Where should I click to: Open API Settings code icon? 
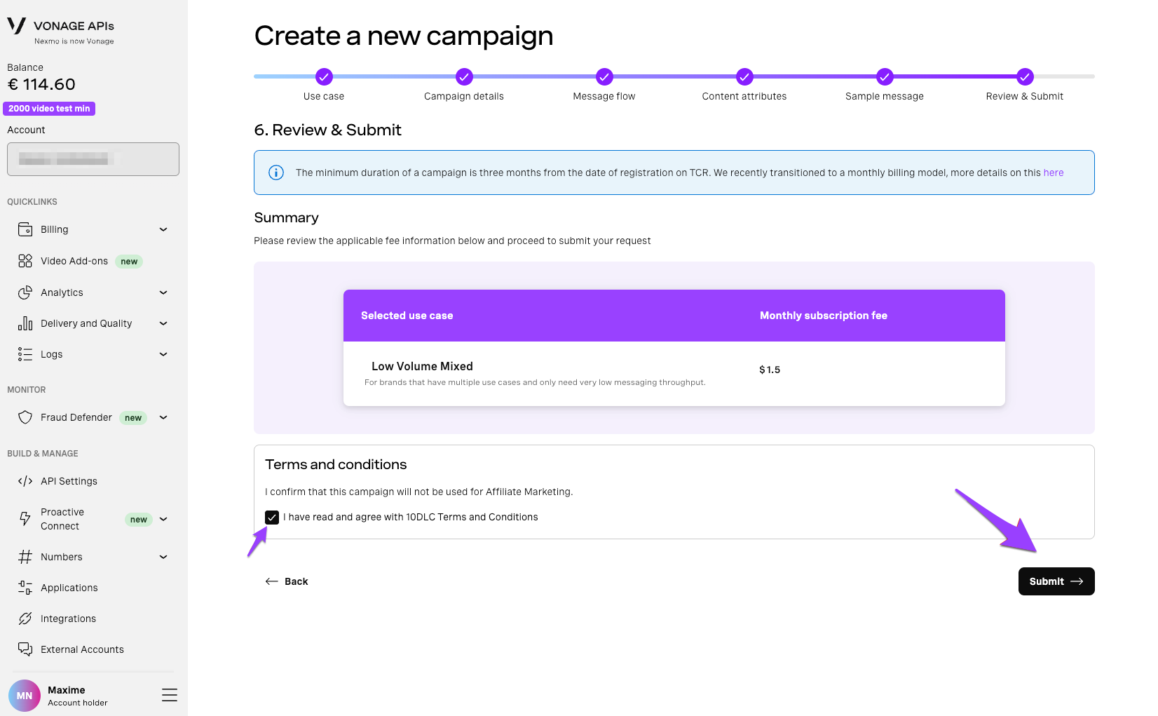[x=25, y=481]
